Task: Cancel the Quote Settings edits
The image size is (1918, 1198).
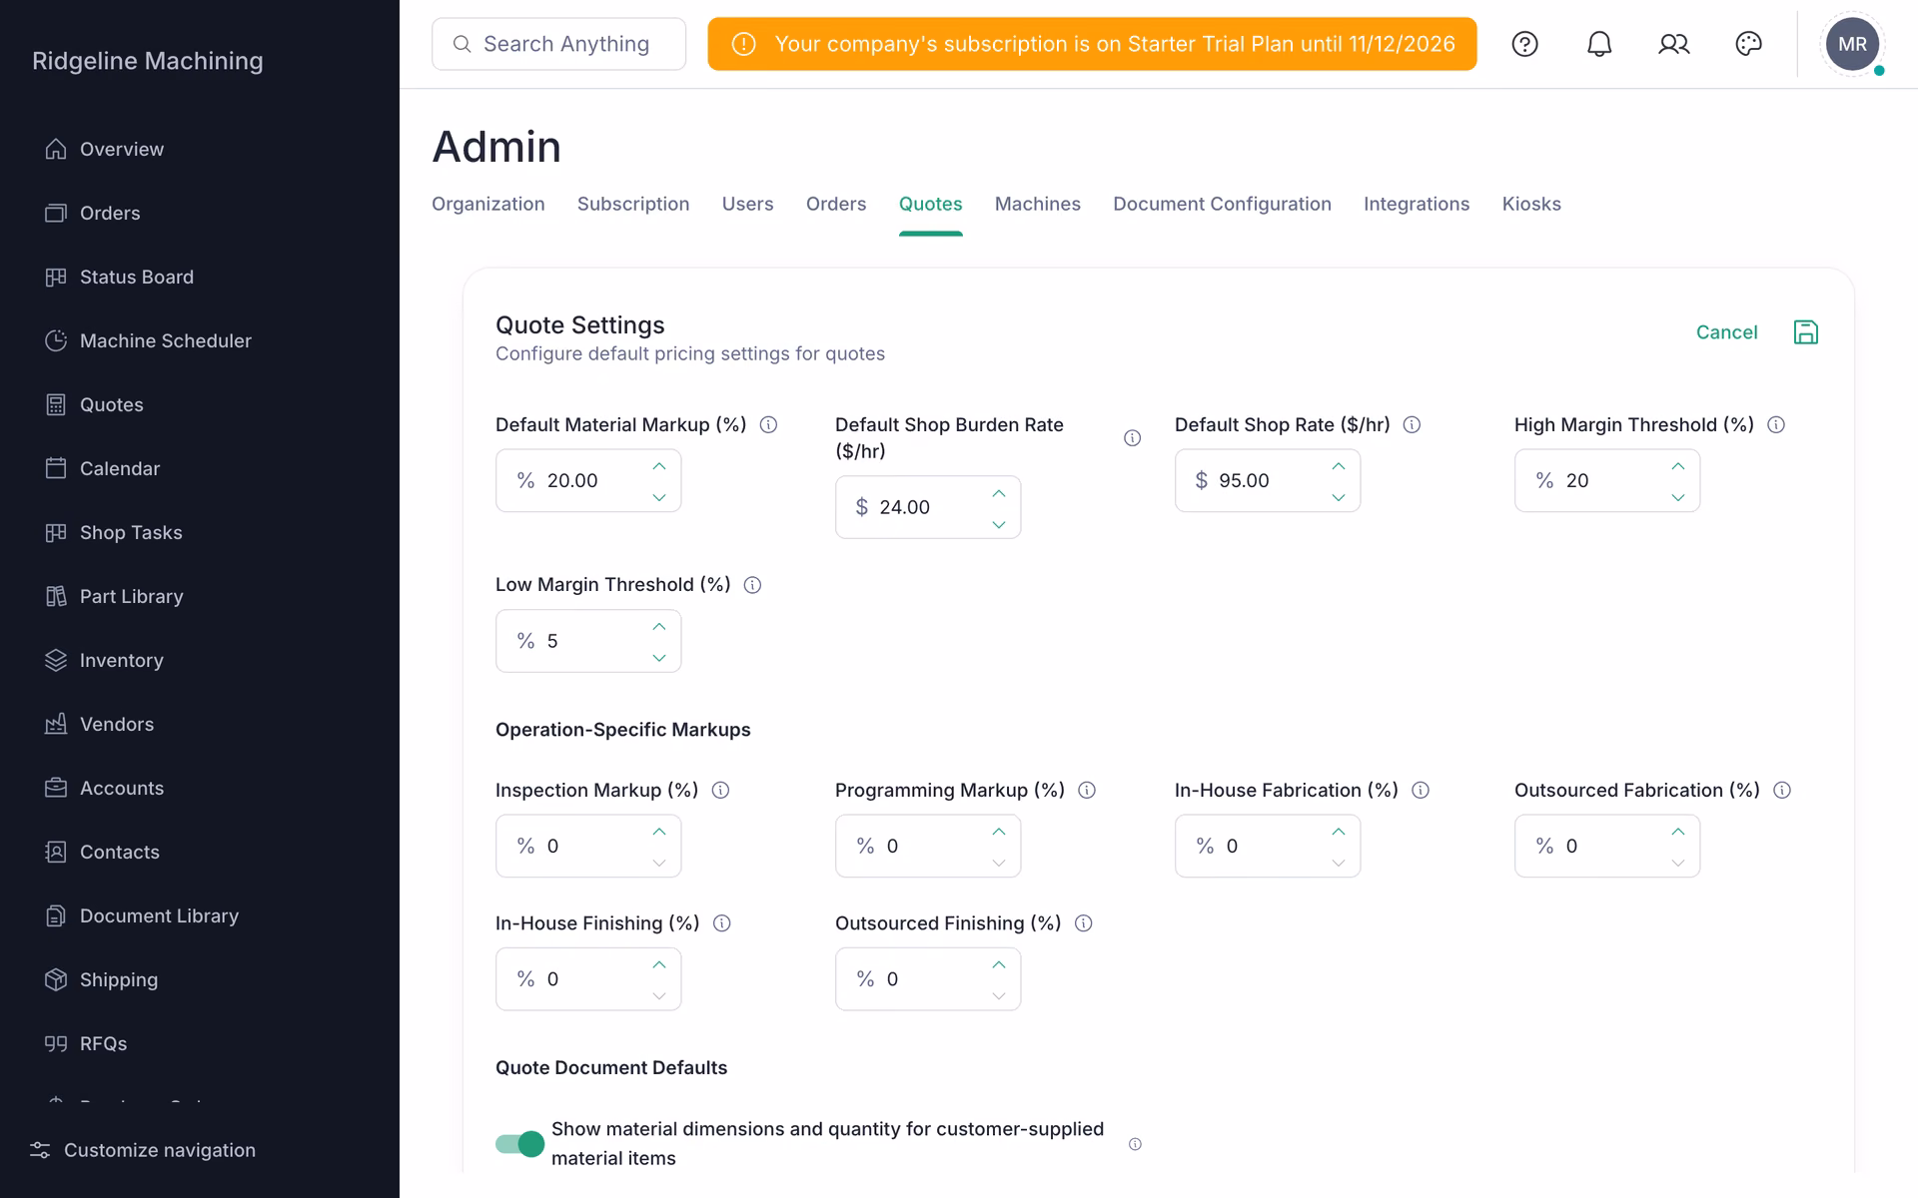Action: (x=1726, y=332)
